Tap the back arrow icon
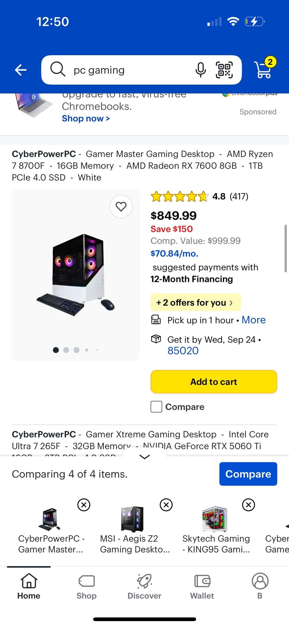The height and width of the screenshot is (627, 289). tap(21, 70)
